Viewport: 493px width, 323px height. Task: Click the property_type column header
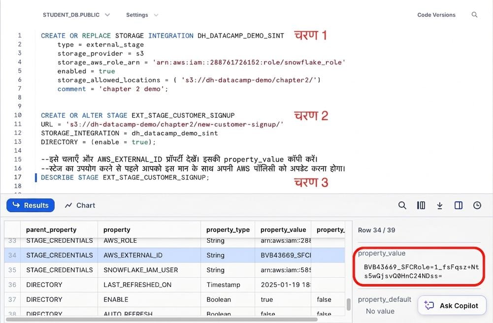click(x=228, y=229)
